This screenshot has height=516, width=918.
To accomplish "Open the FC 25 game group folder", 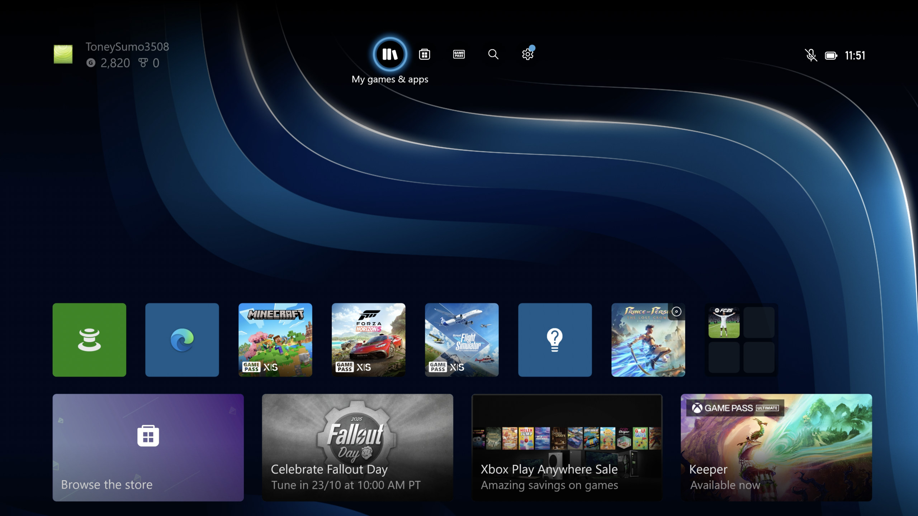I will click(742, 340).
